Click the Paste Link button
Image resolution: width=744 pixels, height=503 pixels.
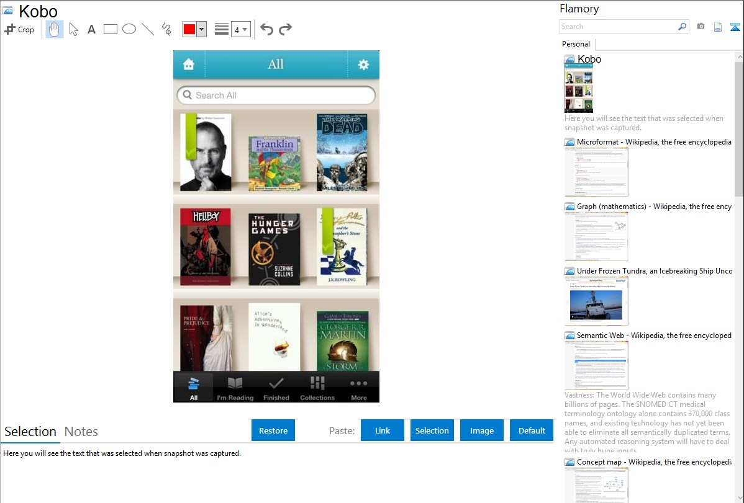pos(383,430)
